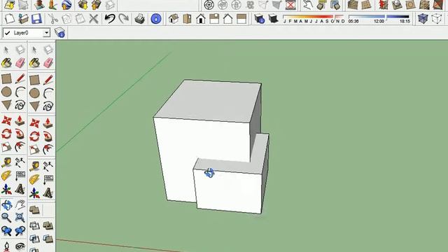Viewport: 448px width, 252px height.
Task: Click the Copy icon
Action: [x=66, y=19]
